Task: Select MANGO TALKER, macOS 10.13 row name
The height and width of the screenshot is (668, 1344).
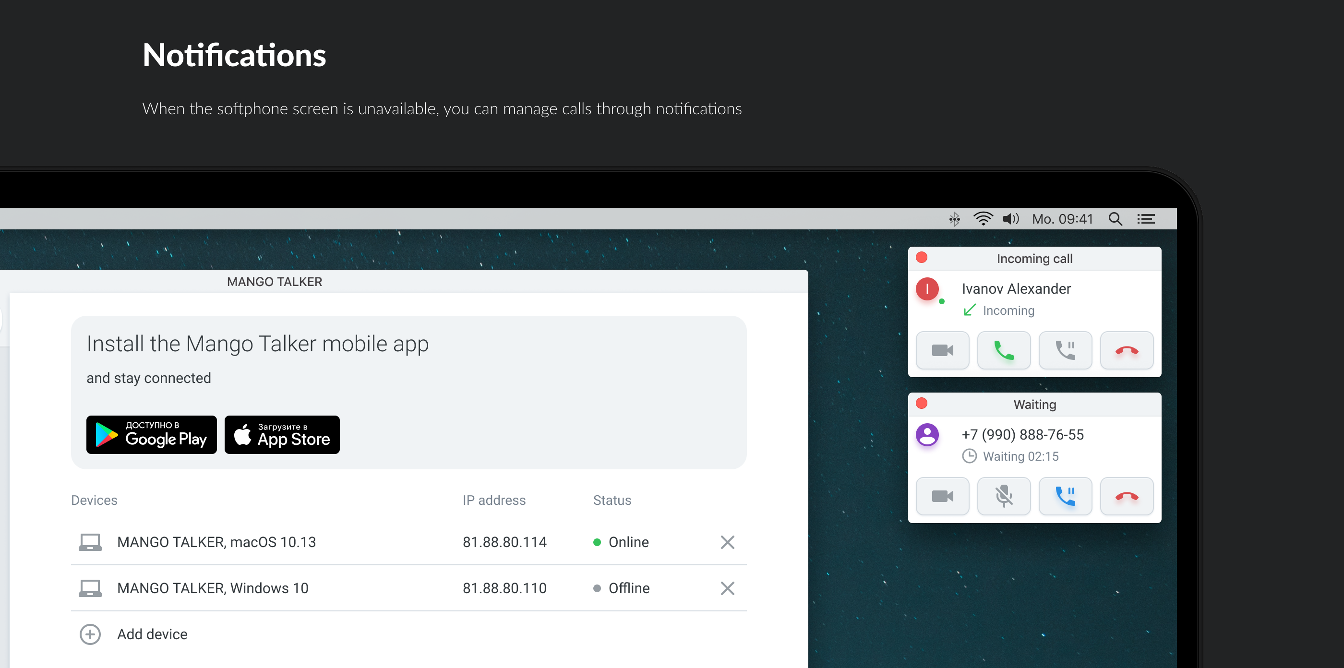Action: [x=216, y=542]
